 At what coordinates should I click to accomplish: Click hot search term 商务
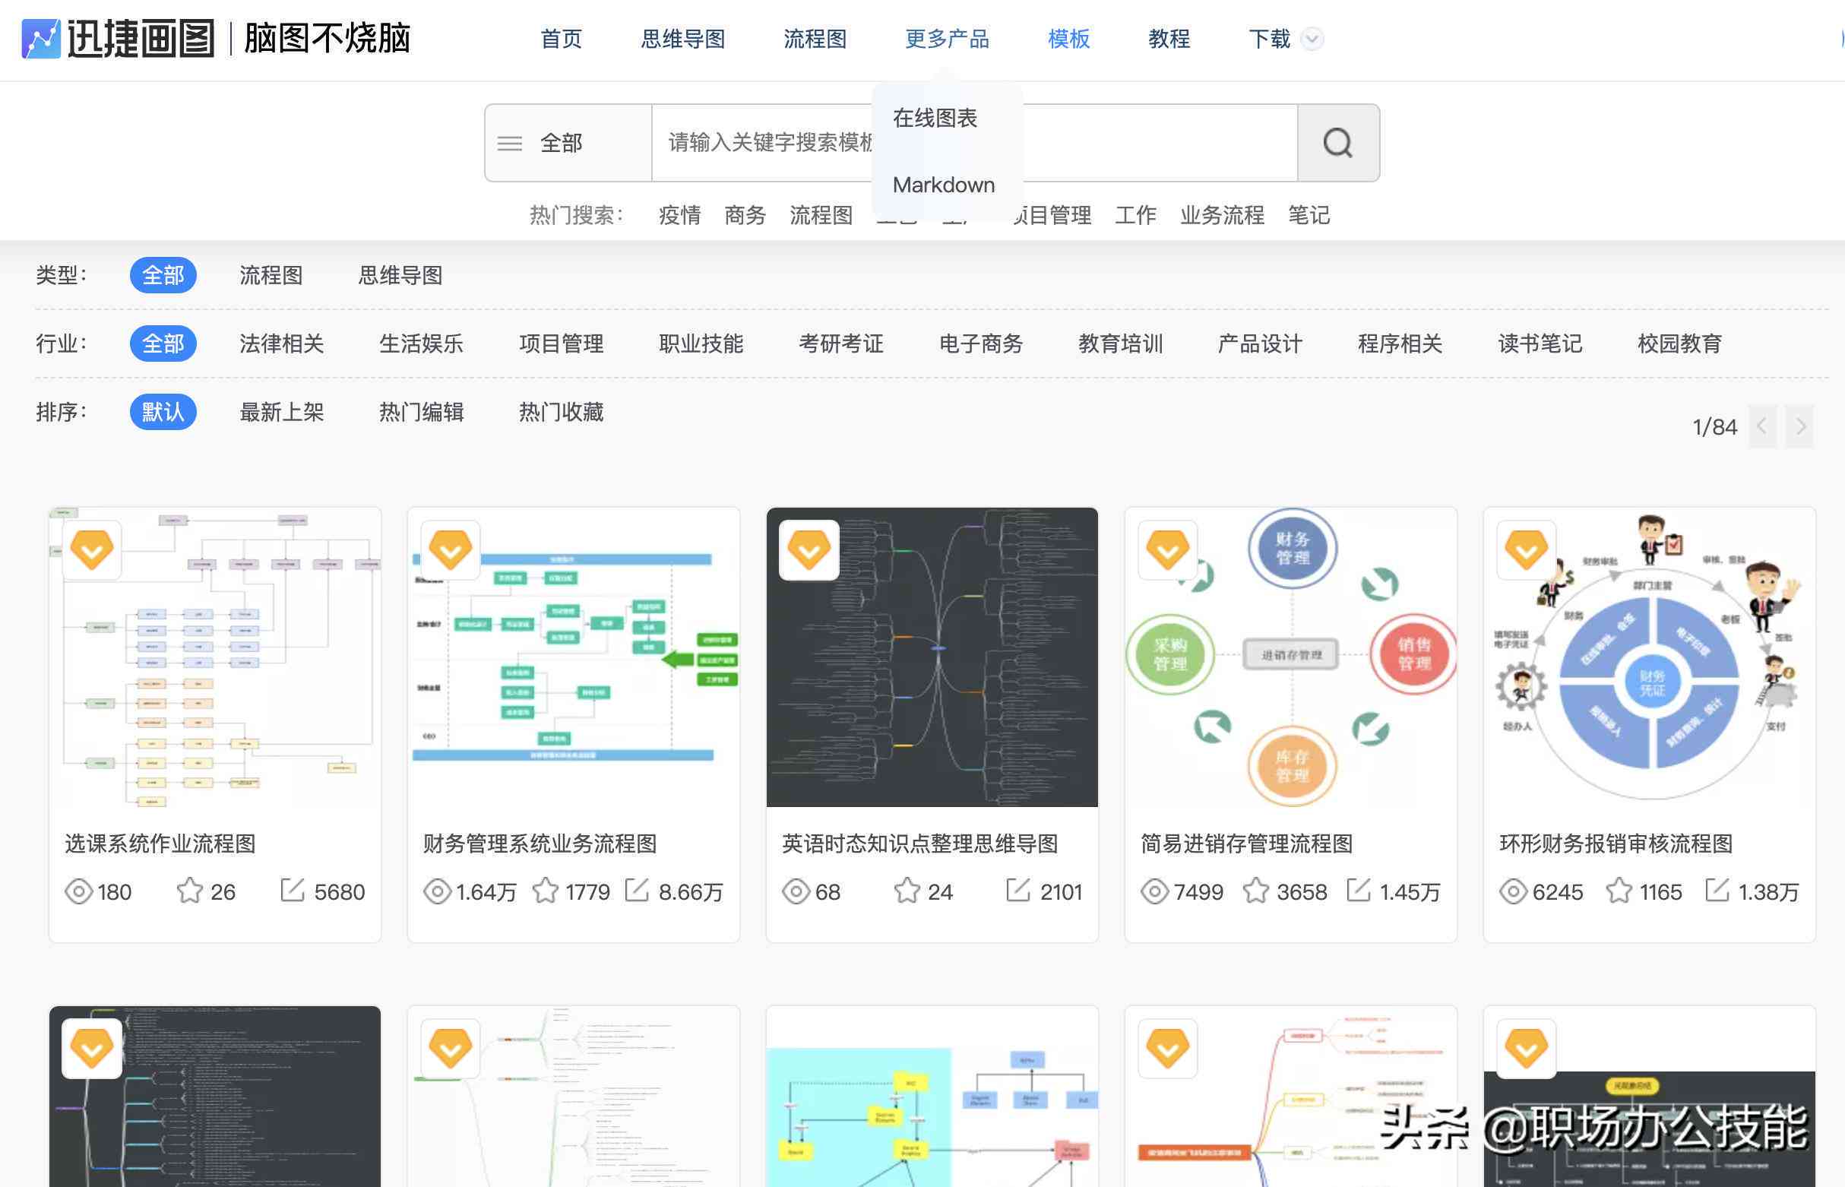click(x=745, y=215)
